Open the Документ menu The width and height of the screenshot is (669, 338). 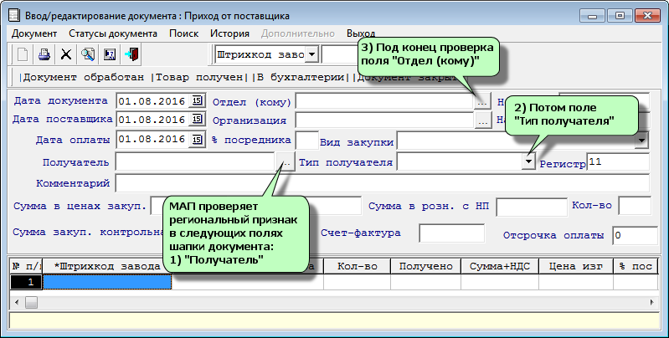pos(34,33)
